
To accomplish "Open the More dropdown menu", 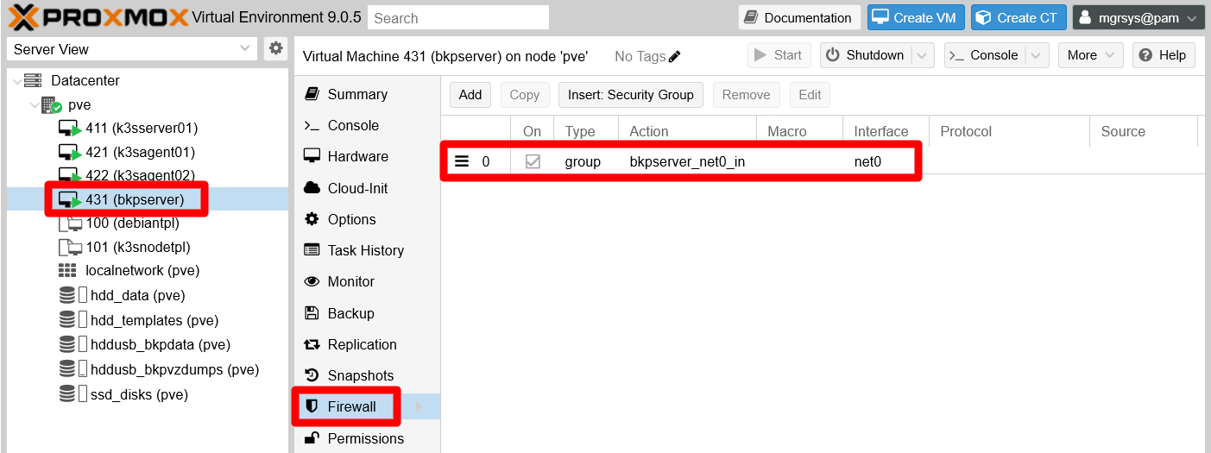I will 1091,55.
